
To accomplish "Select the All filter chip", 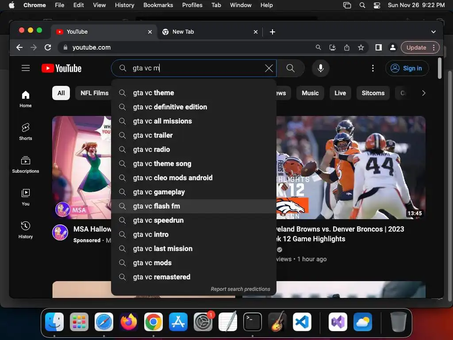I will 61,93.
